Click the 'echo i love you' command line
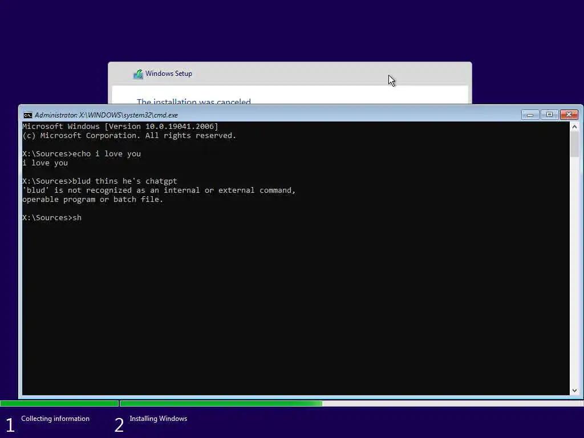This screenshot has height=438, width=584. (x=82, y=154)
